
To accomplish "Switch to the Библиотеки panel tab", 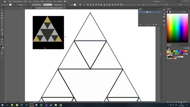I will 176,45.
